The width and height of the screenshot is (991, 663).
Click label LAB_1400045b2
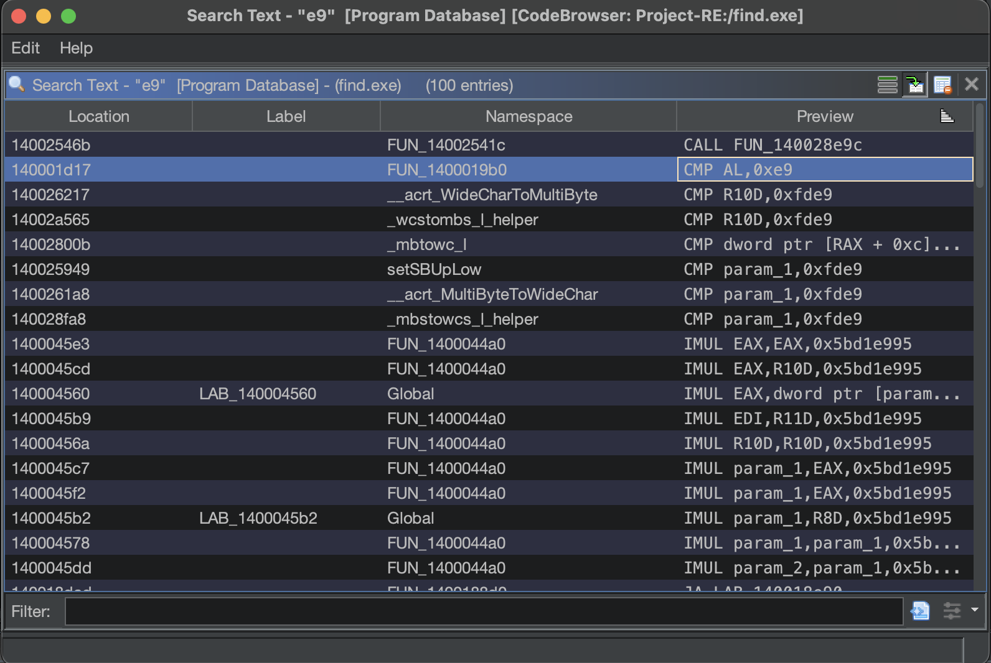tap(258, 518)
